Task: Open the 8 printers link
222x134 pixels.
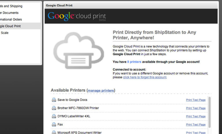Action: [x=134, y=62]
